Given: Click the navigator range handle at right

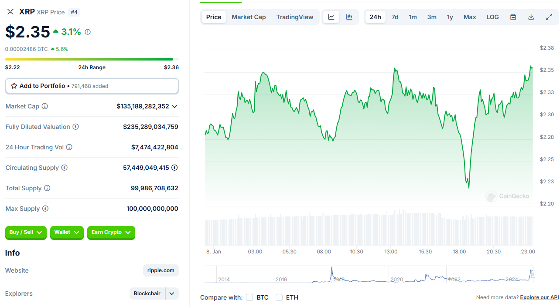Looking at the screenshot, I should coord(533,274).
